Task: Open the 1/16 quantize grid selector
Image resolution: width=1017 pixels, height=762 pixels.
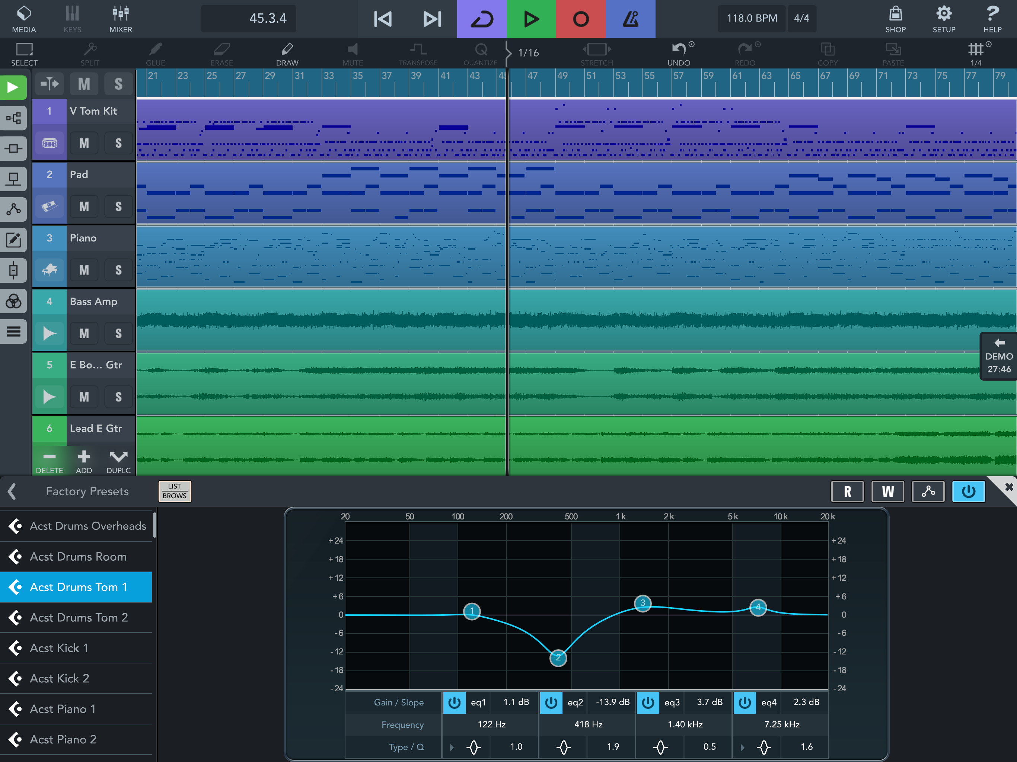Action: 528,53
